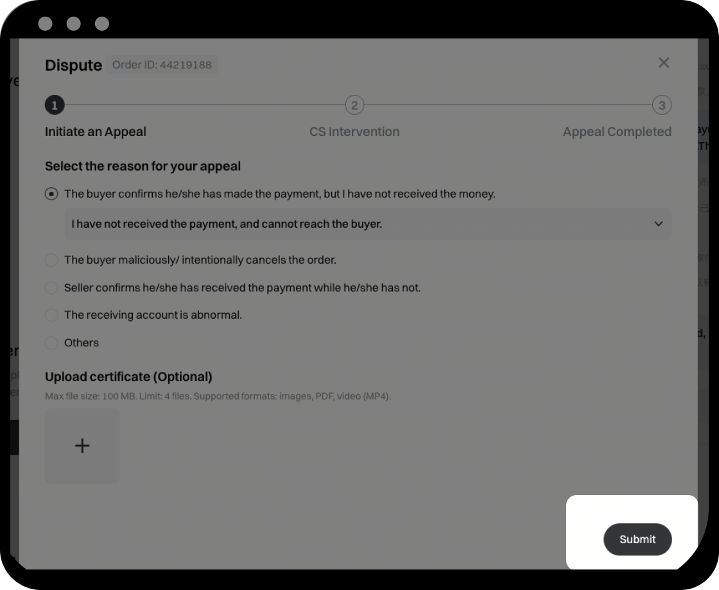Click first gray dot in window title bar
The width and height of the screenshot is (719, 590).
coord(46,23)
